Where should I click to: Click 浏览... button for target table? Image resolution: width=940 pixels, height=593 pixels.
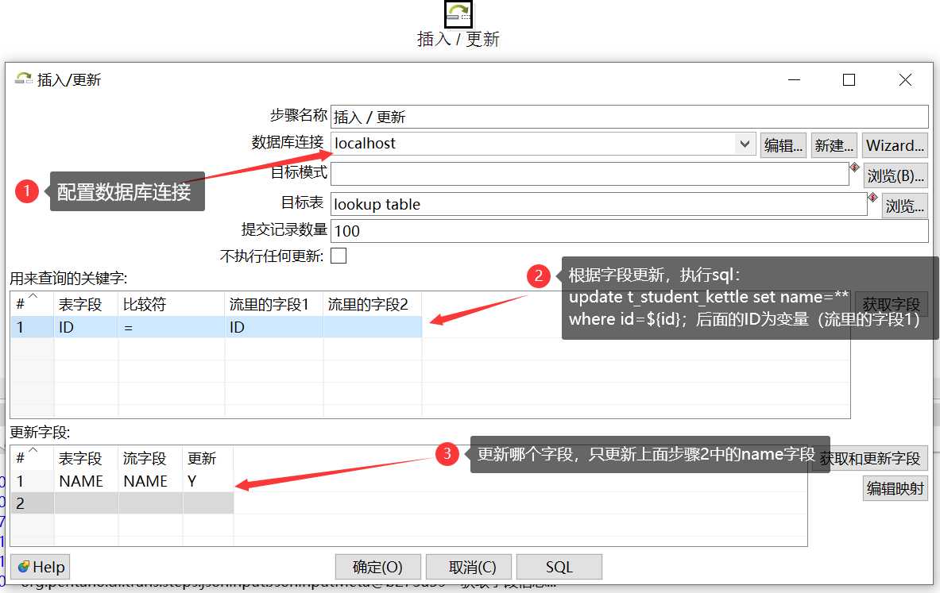click(904, 206)
